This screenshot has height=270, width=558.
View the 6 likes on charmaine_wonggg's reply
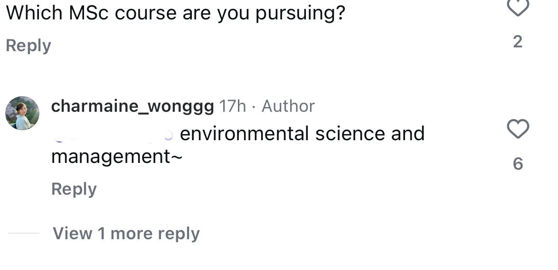pos(518,164)
